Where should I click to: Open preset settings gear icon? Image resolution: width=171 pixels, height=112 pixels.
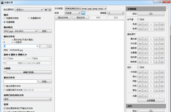pos(50,10)
